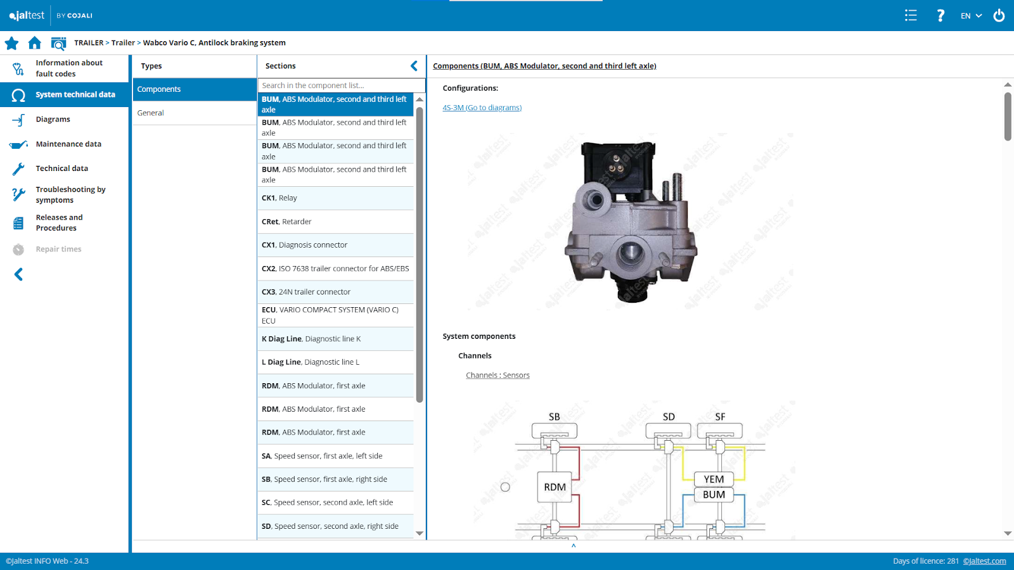Click BUM block in channel diagram

tap(714, 495)
